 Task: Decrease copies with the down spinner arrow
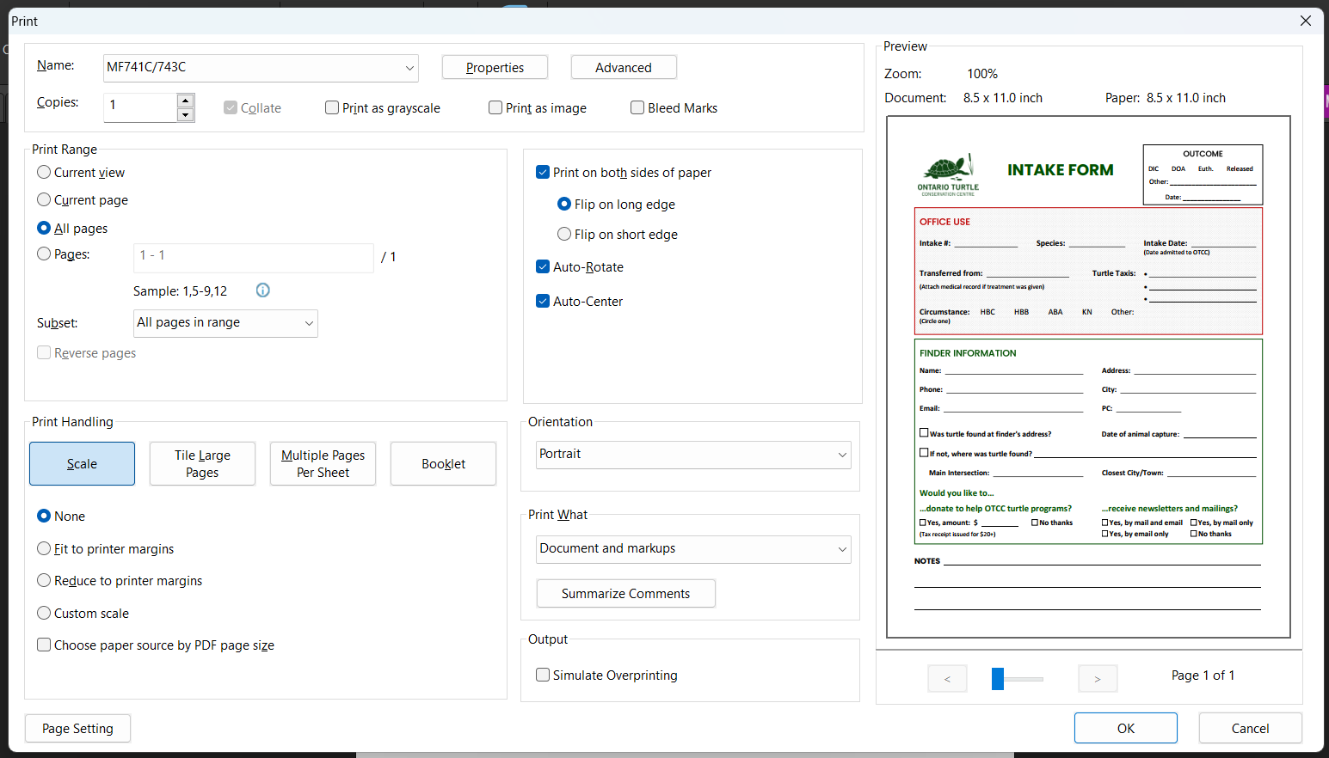click(x=185, y=115)
